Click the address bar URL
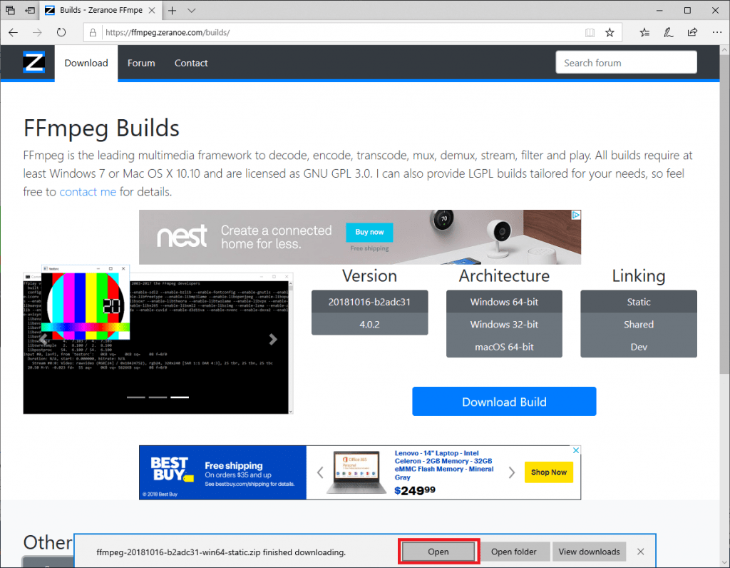The image size is (730, 568). point(168,33)
